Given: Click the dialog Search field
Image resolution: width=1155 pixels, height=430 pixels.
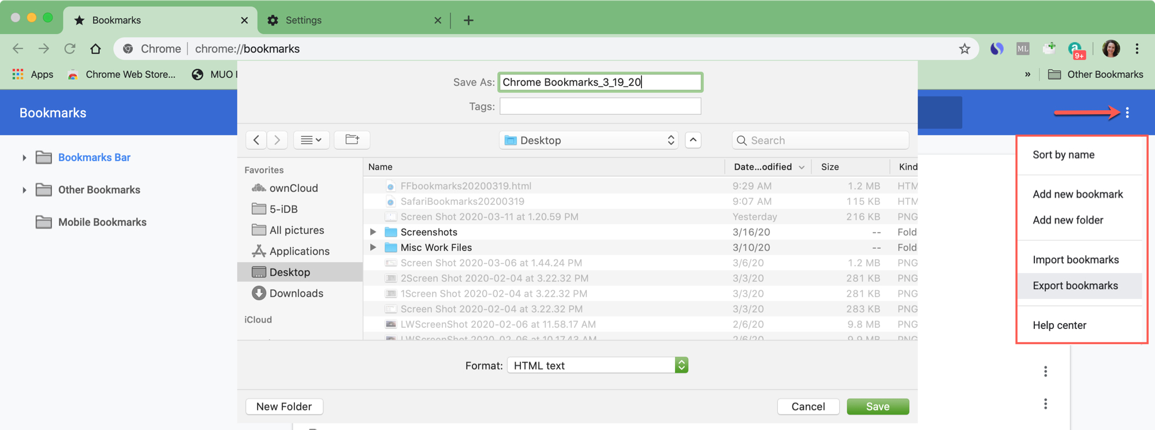Looking at the screenshot, I should (820, 140).
